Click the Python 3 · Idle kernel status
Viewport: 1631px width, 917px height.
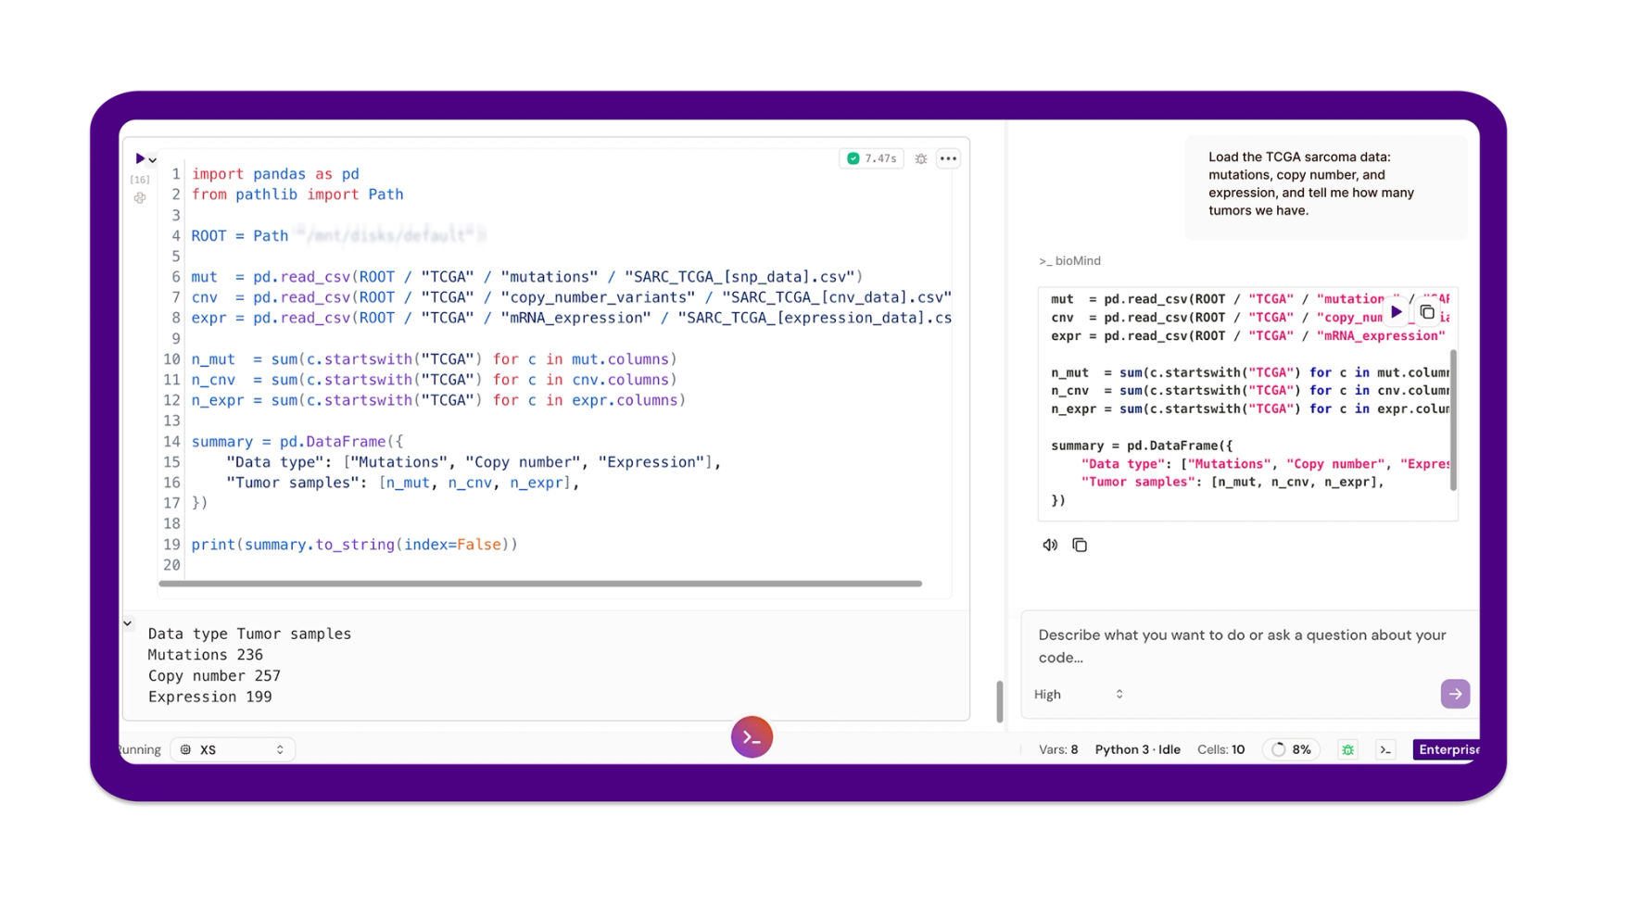click(x=1137, y=749)
